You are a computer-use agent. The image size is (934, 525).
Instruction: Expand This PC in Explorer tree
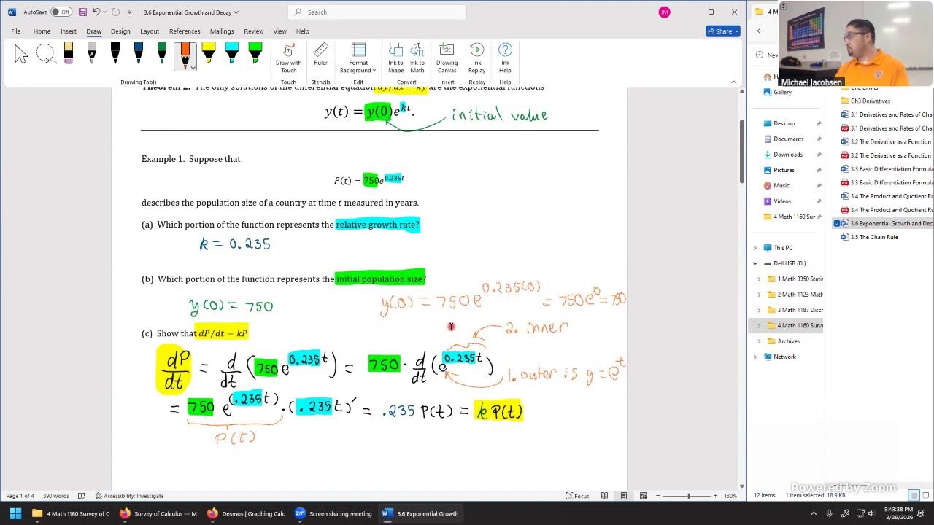coord(755,248)
